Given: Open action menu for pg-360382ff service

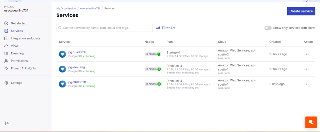Looking at the screenshot, I should pos(306,84).
